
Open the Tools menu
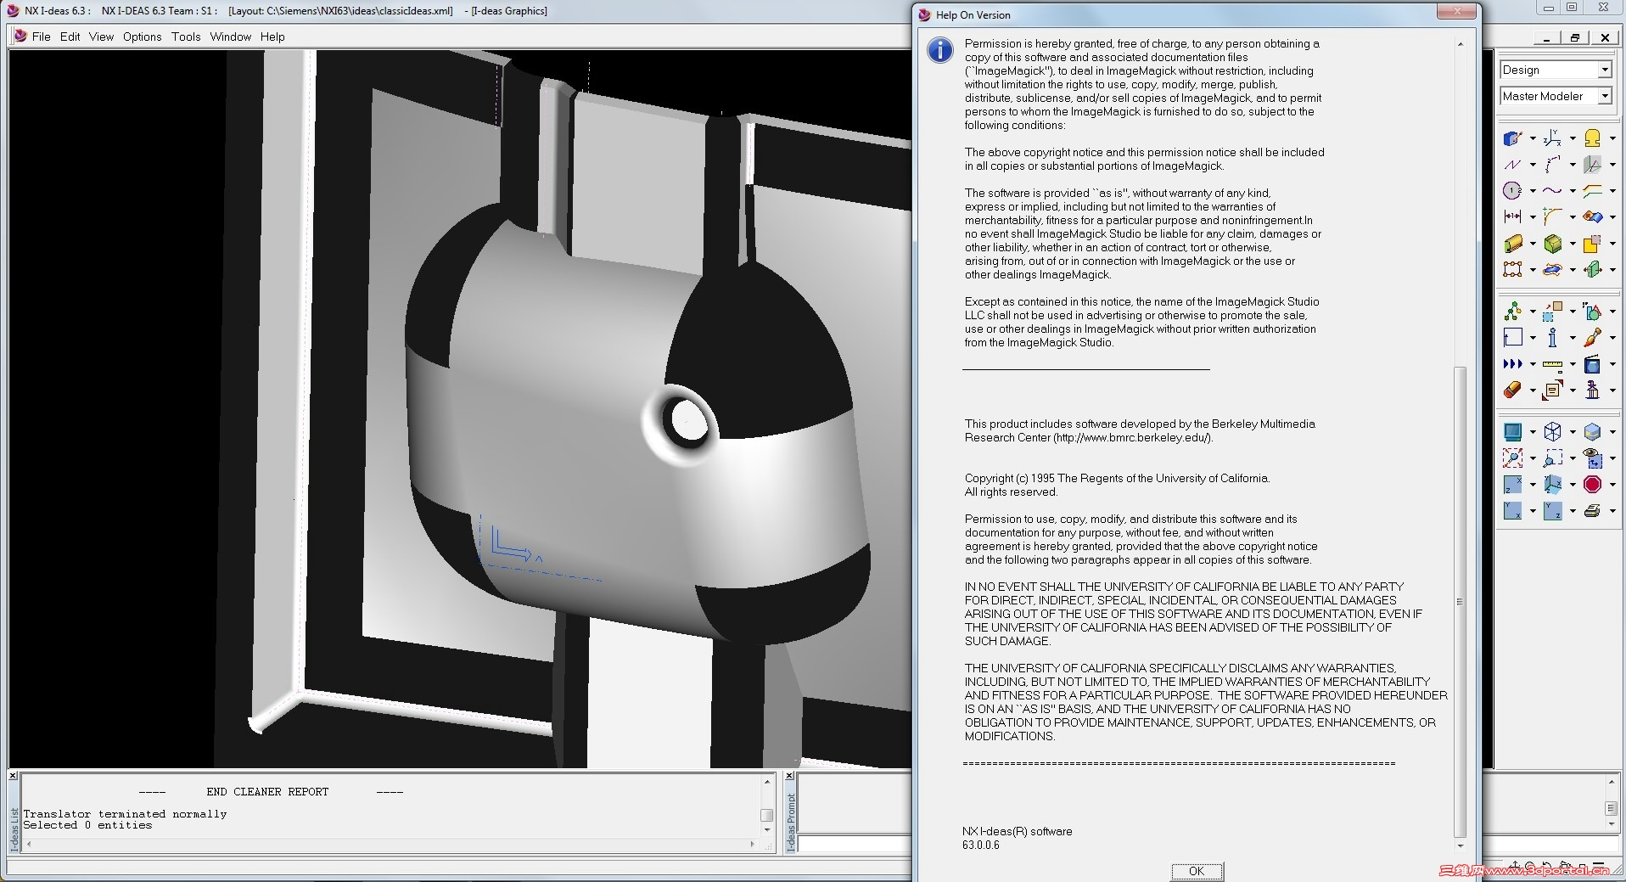pos(186,37)
